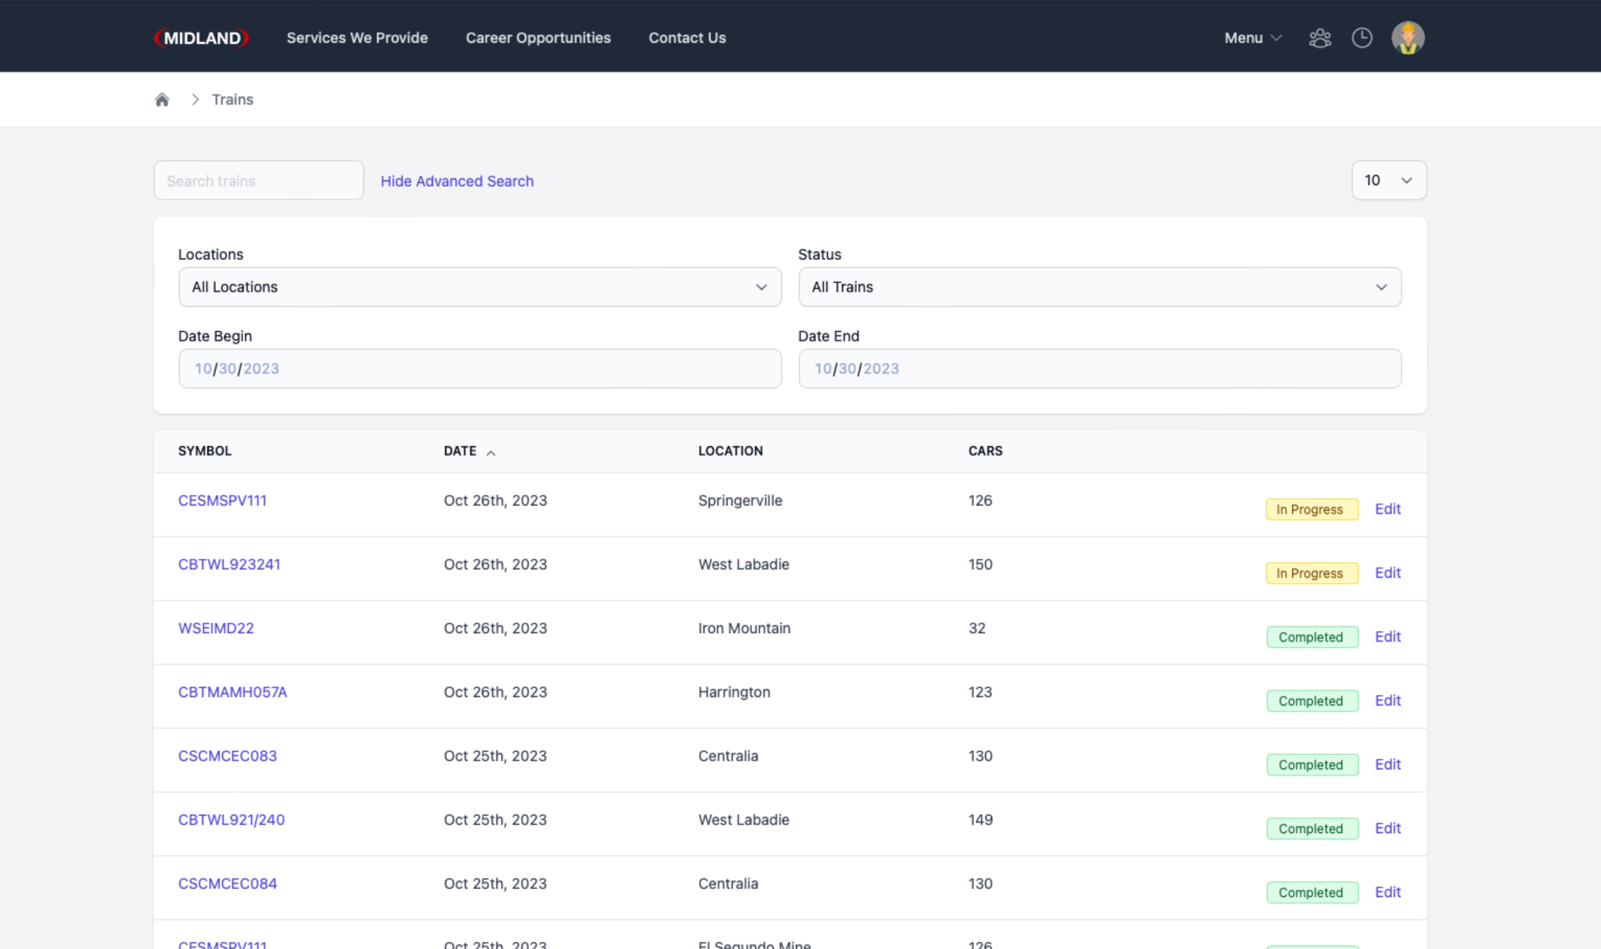This screenshot has width=1601, height=949.
Task: Open Career Opportunities
Action: [x=538, y=38]
